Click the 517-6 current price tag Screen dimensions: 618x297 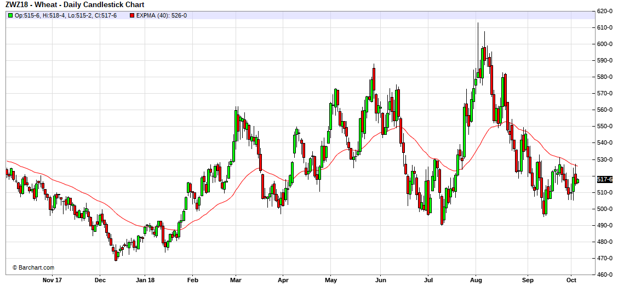pyautogui.click(x=605, y=179)
